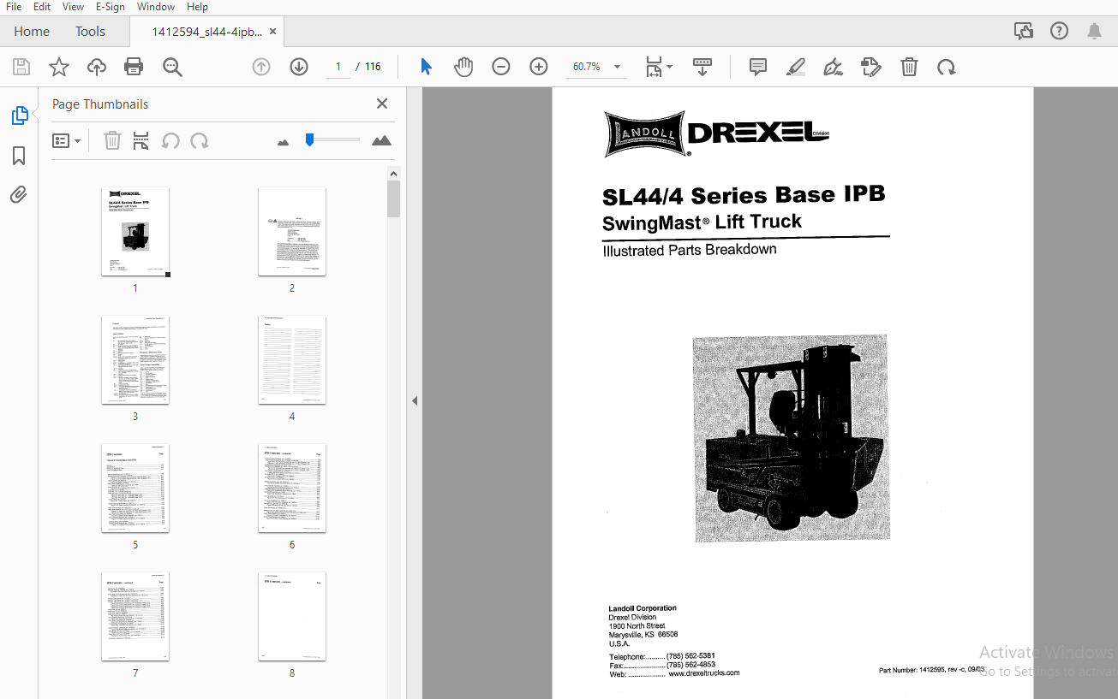Image resolution: width=1118 pixels, height=699 pixels.
Task: Click the 'SL44/4 Series Base IPB' title text
Action: click(744, 195)
